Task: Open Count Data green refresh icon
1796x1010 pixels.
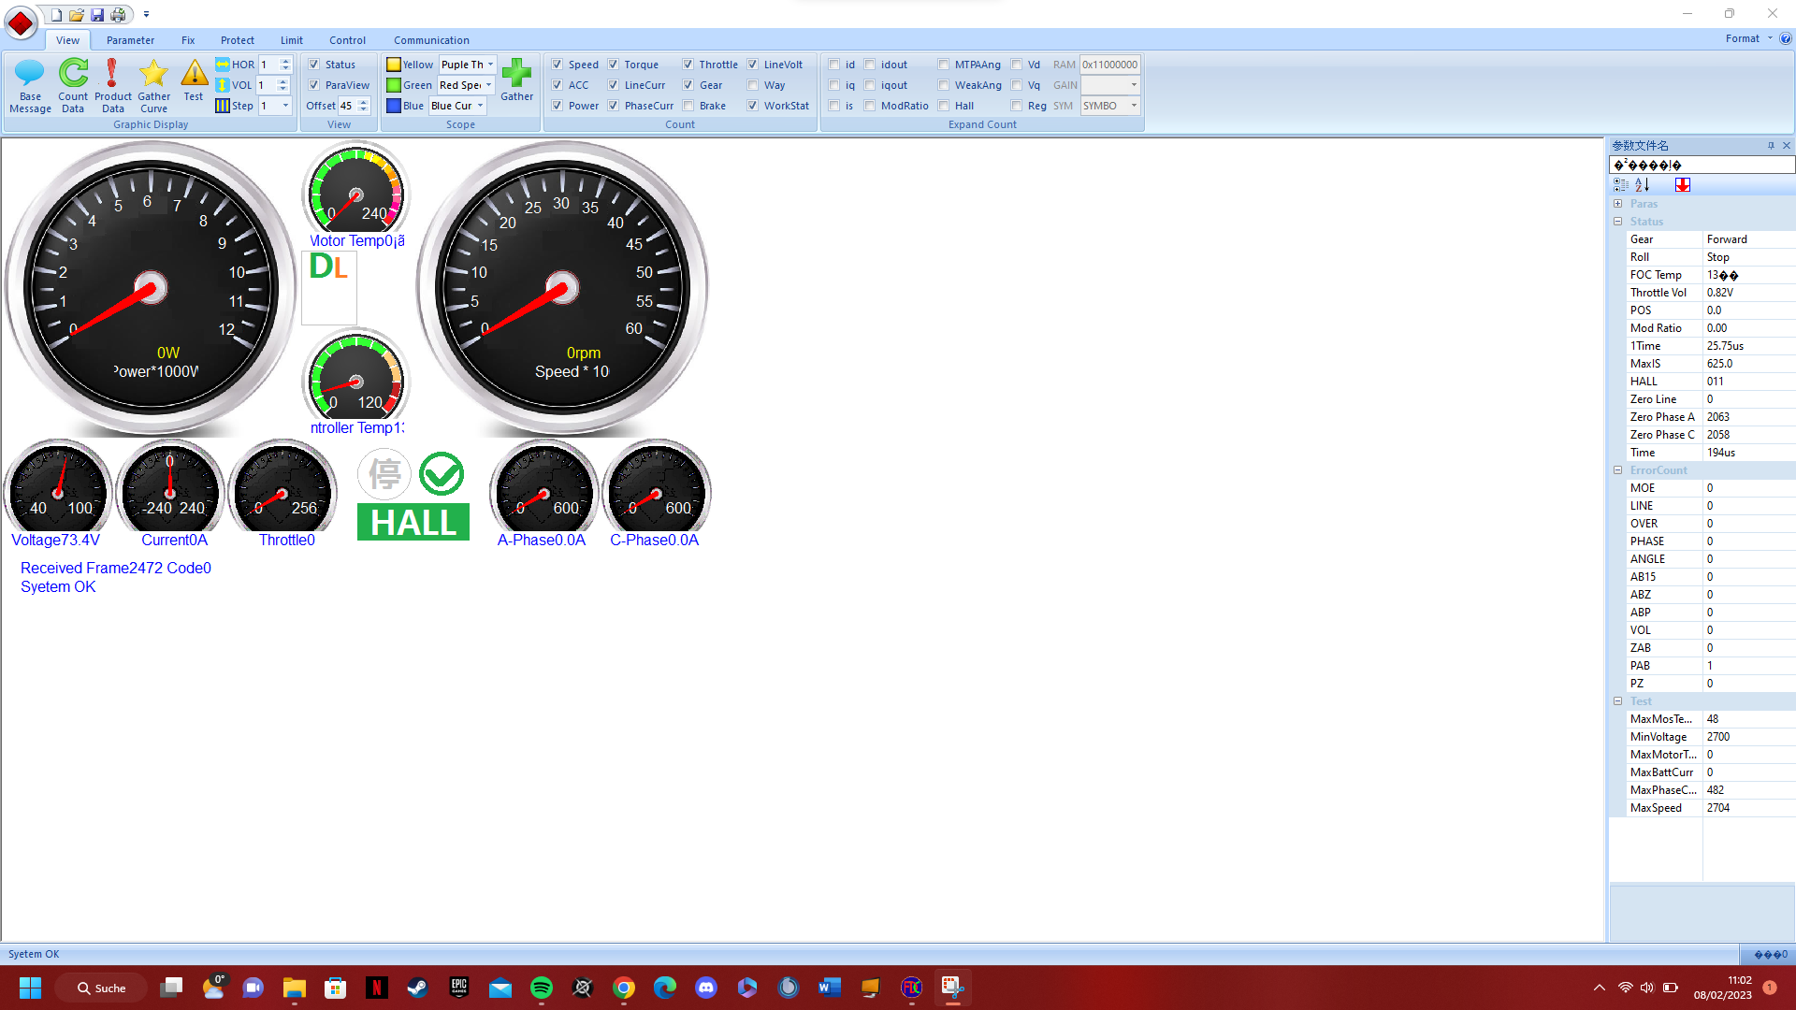Action: pyautogui.click(x=73, y=74)
